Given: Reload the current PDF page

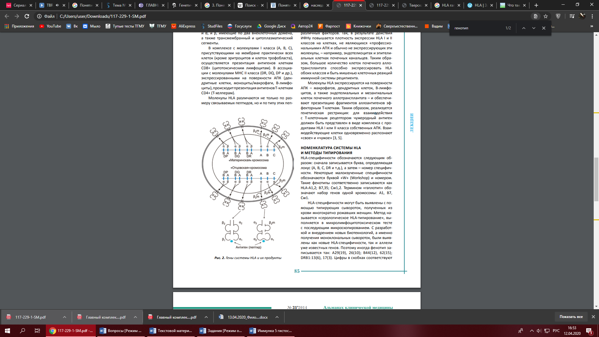Looking at the screenshot, I should [27, 16].
